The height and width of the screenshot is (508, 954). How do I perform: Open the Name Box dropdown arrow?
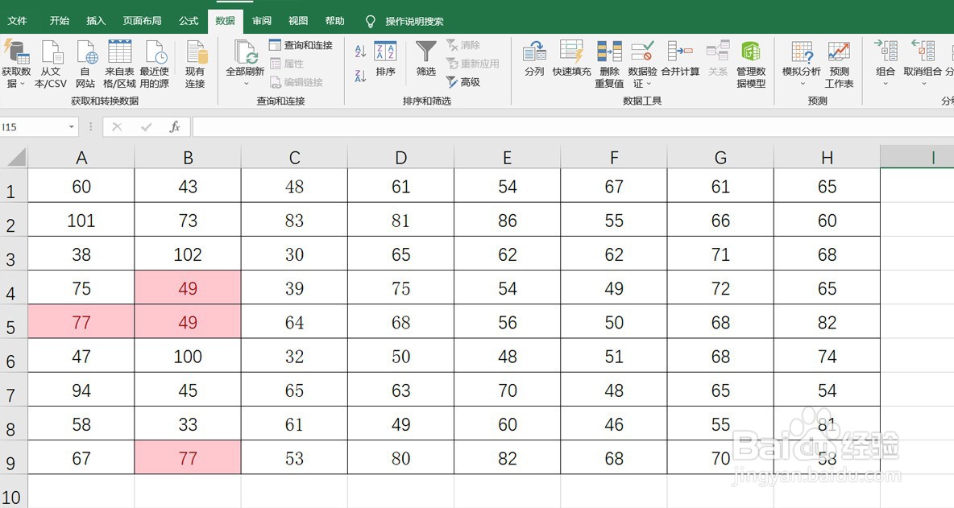71,127
